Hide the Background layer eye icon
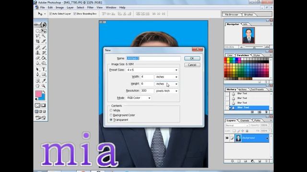 [x=227, y=138]
